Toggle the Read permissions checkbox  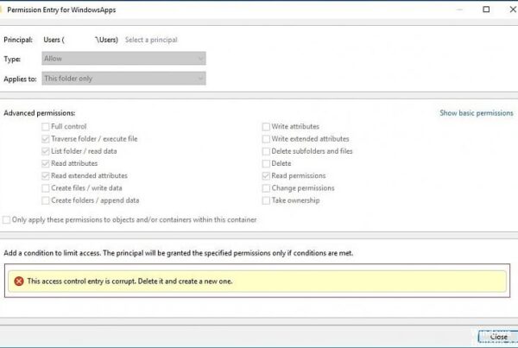click(x=266, y=176)
